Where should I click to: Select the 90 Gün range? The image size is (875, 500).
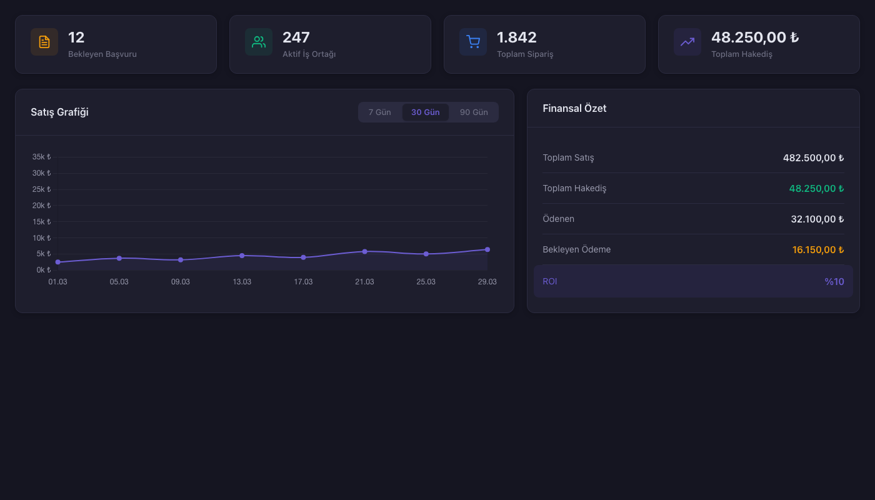[x=473, y=112]
